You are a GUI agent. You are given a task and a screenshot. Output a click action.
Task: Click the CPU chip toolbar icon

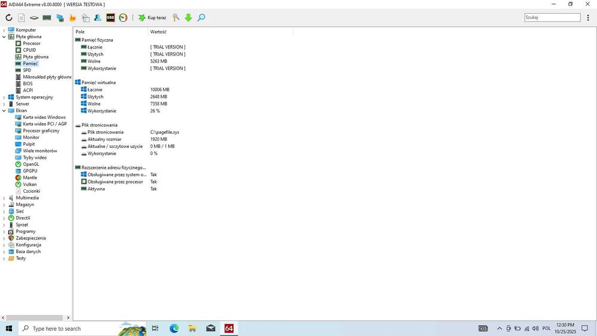[x=34, y=17]
